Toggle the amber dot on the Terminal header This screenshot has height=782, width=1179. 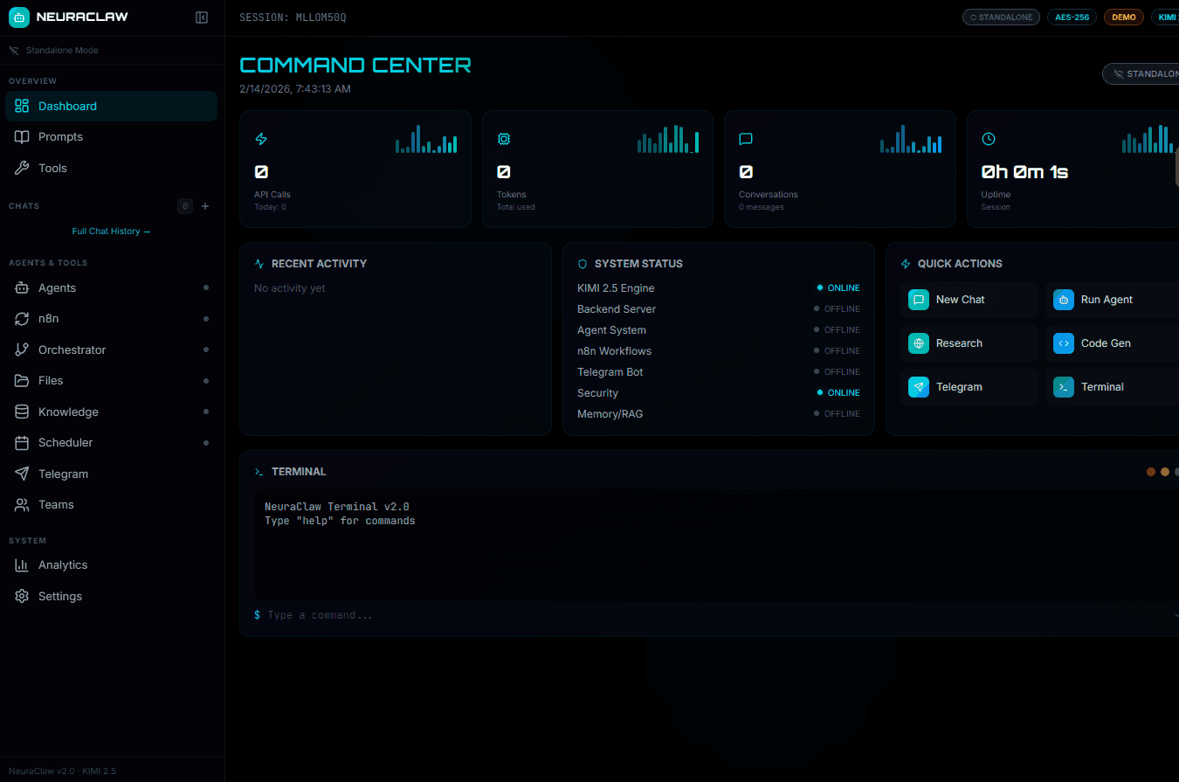[1164, 471]
